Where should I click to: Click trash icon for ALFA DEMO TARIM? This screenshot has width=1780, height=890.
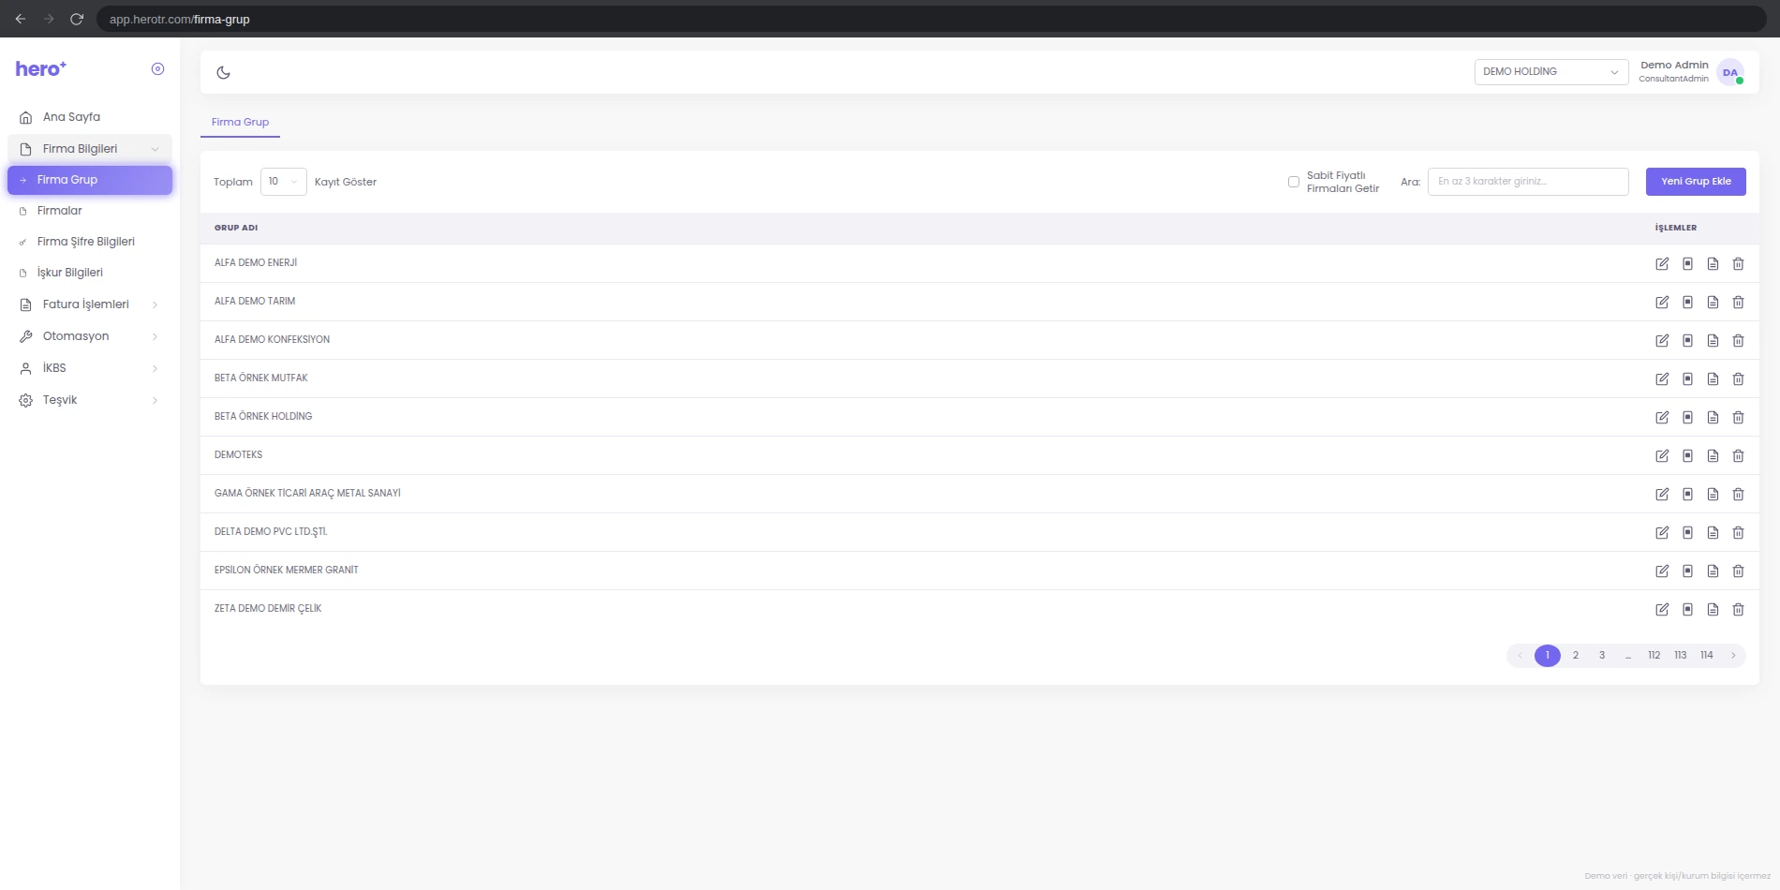pos(1738,303)
